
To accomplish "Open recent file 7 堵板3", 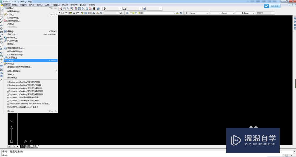I will [30, 101].
